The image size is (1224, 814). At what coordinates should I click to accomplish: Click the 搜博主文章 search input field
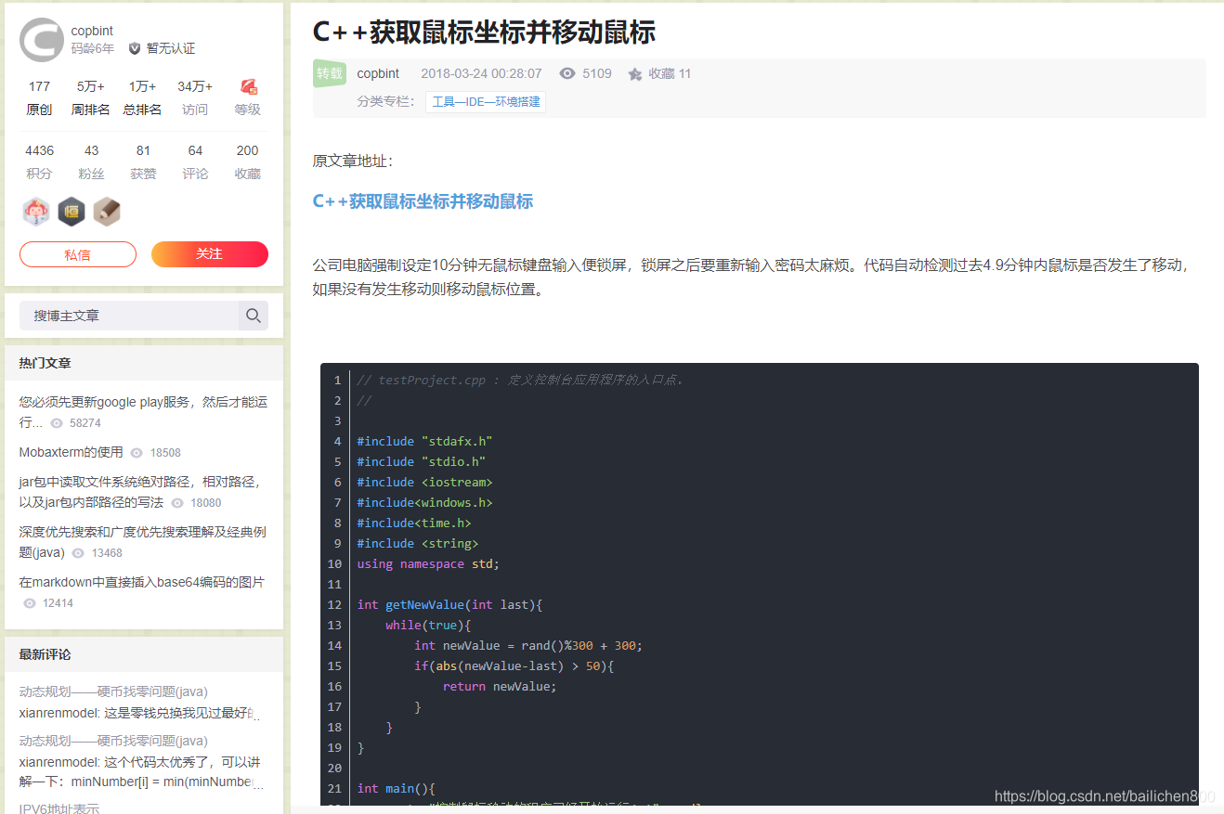coord(129,316)
